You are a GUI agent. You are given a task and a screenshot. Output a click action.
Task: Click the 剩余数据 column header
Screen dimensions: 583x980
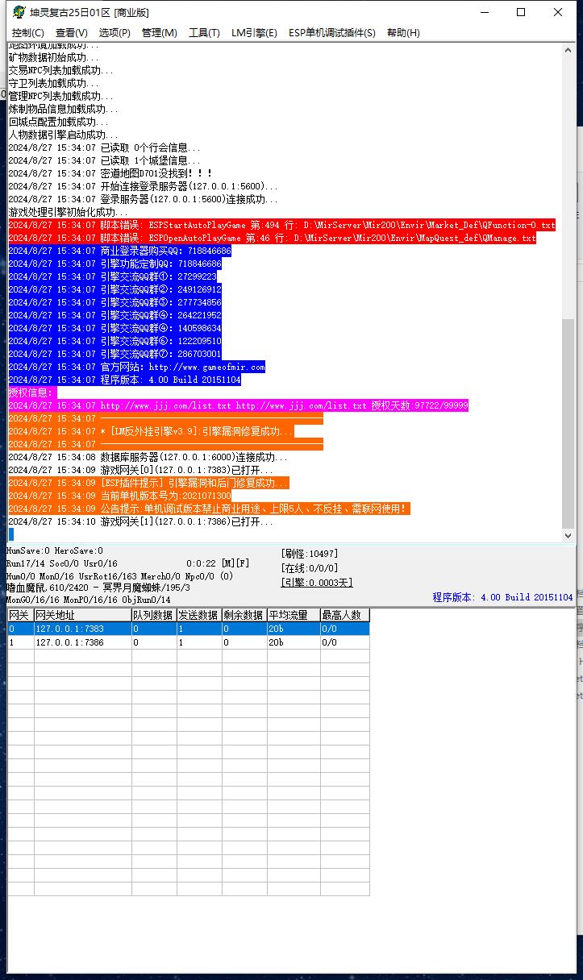pyautogui.click(x=244, y=615)
